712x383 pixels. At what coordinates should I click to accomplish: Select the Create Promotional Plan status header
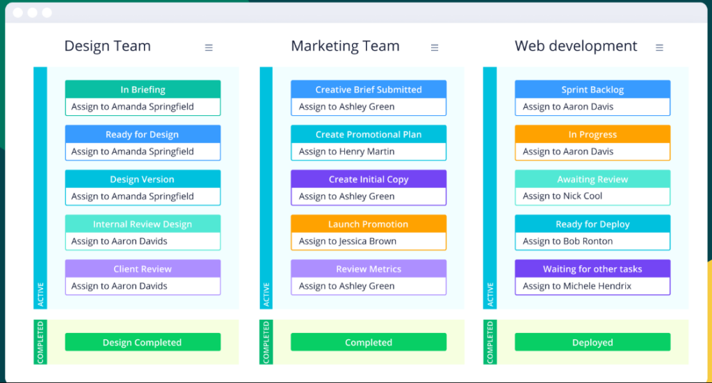[369, 134]
